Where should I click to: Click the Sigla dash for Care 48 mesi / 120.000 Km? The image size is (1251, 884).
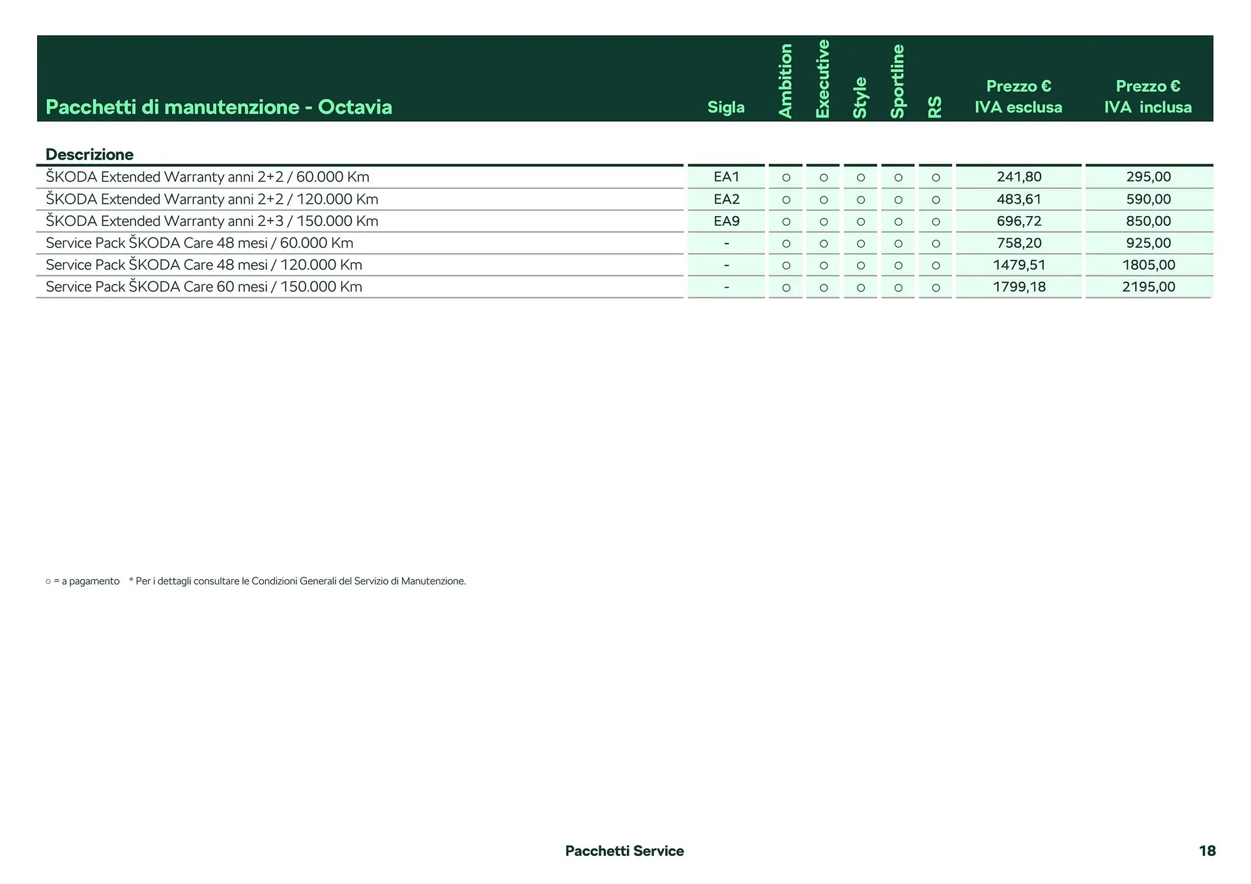pos(726,266)
